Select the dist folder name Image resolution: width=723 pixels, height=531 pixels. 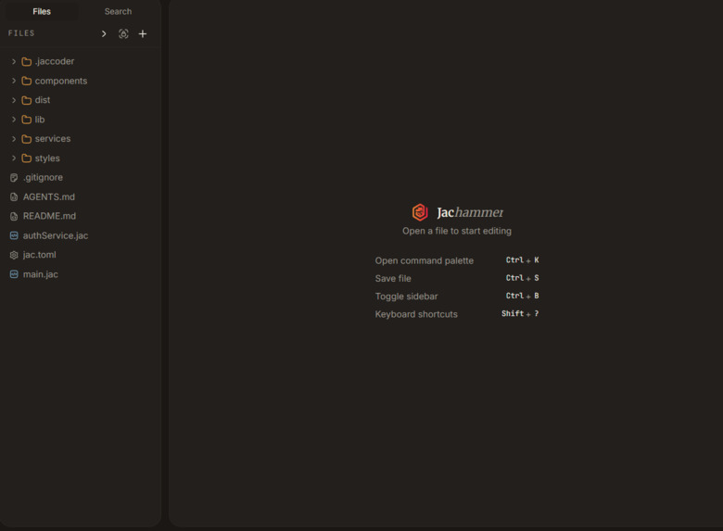pyautogui.click(x=43, y=100)
